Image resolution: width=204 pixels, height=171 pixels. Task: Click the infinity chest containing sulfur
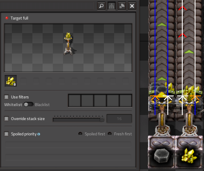pos(189,152)
